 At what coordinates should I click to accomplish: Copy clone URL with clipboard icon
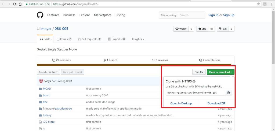coord(229,93)
